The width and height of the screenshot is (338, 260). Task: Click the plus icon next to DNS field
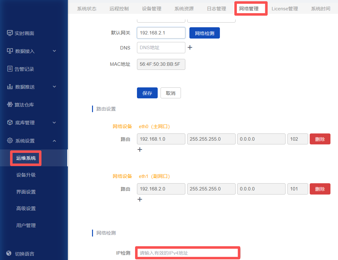(190, 48)
